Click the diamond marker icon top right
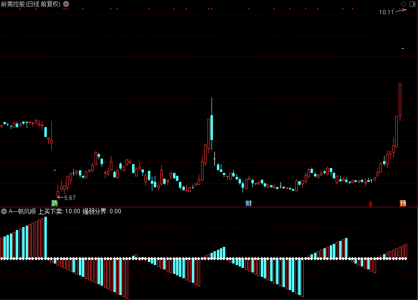 coord(403,4)
